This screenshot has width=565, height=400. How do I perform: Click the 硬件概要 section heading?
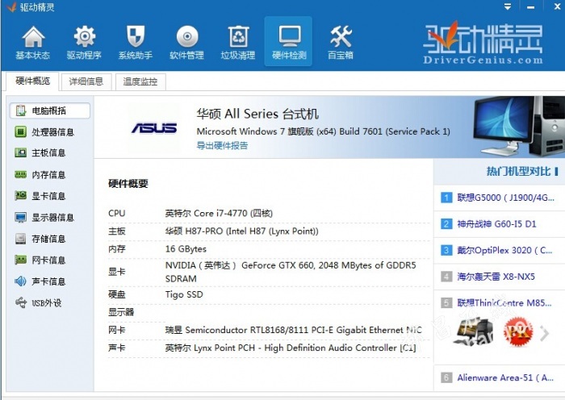pyautogui.click(x=128, y=184)
